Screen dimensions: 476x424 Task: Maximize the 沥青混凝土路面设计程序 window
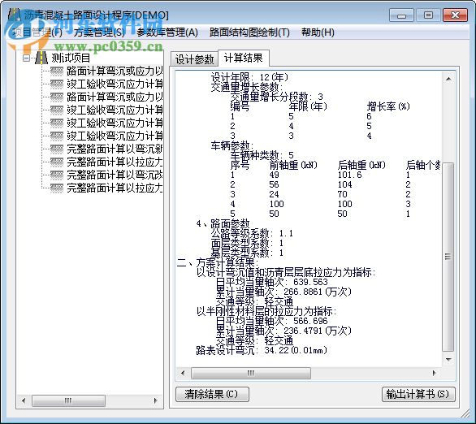pos(428,15)
